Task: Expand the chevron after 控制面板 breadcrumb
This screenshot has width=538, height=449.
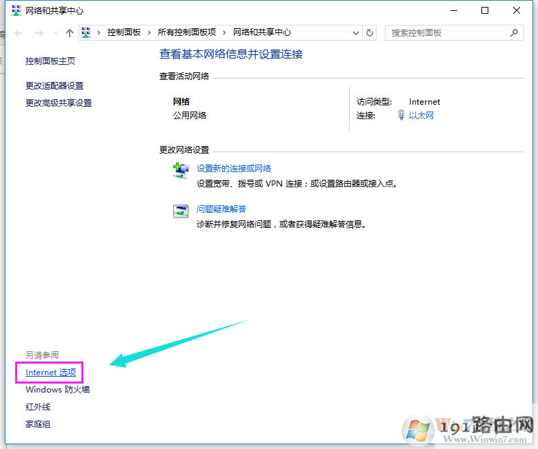Action: tap(150, 33)
